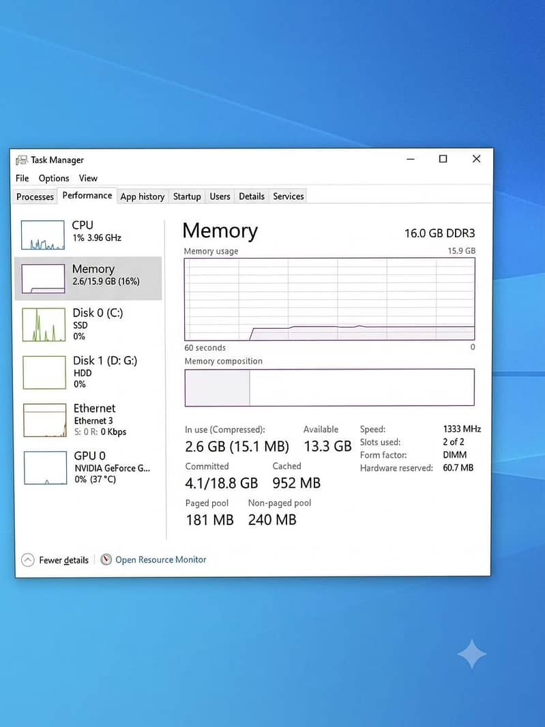
Task: Click the 16.0 GB DDR3 text
Action: click(440, 233)
